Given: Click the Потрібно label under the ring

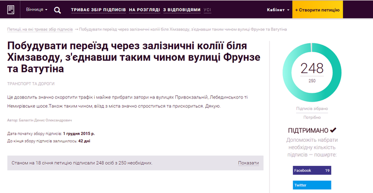Looking at the screenshot, I should click(312, 117).
